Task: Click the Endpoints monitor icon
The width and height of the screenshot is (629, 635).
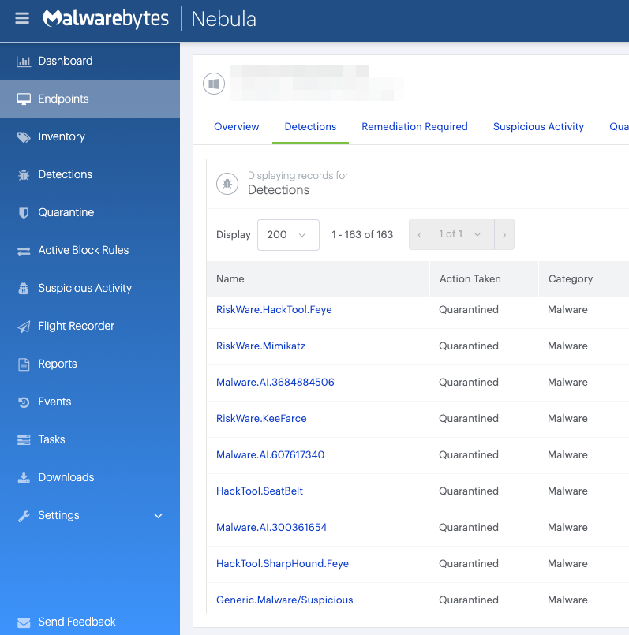Action: coord(24,99)
